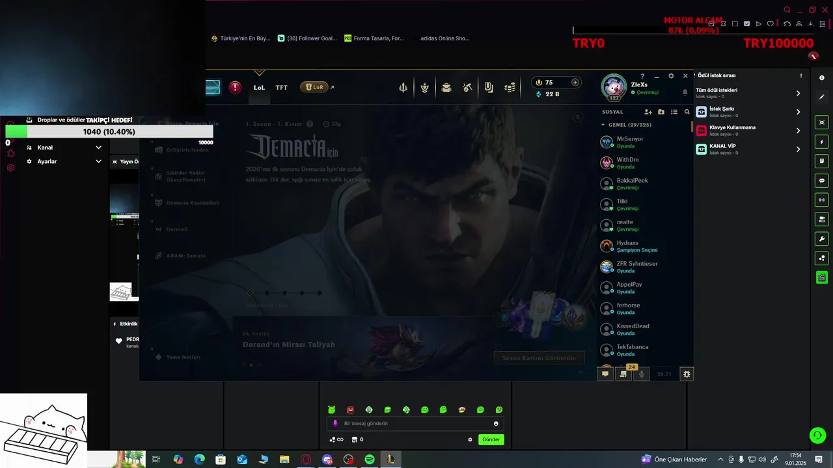Toggle the mute sound icon on Demacia banner
Viewport: 833px width, 468px height.
coord(577,118)
